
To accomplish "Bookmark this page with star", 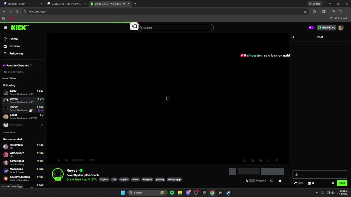I will [x=305, y=11].
